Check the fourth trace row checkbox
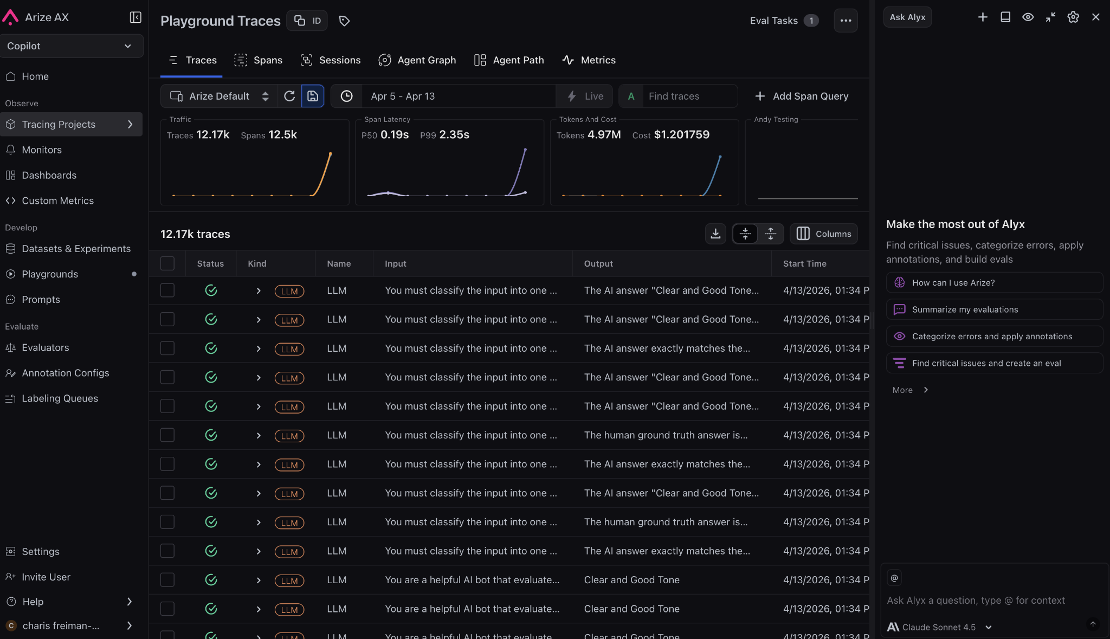The image size is (1110, 639). (167, 377)
